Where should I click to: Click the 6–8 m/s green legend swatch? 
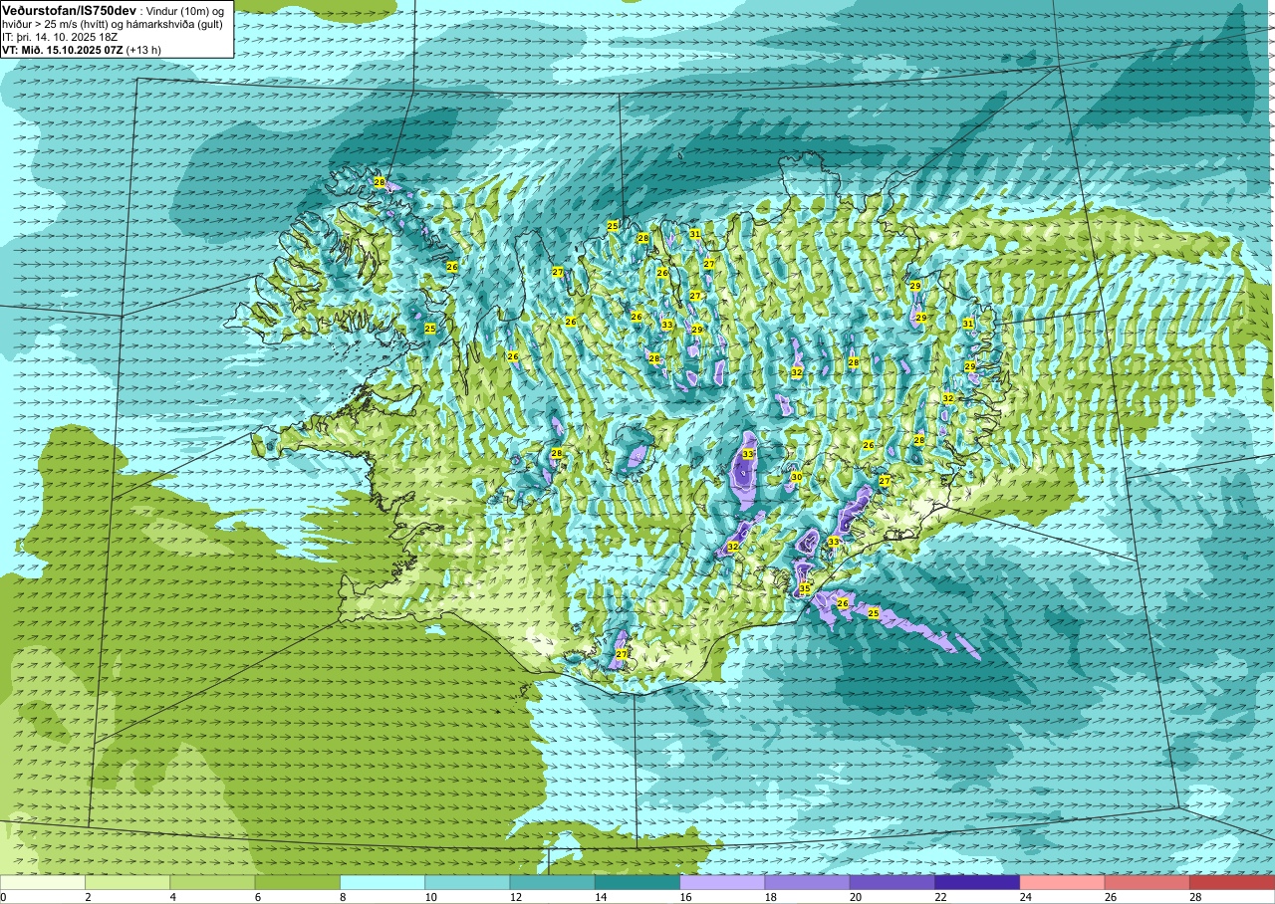pyautogui.click(x=298, y=882)
